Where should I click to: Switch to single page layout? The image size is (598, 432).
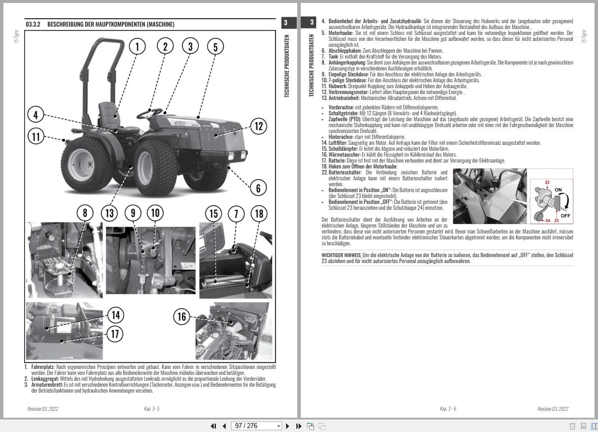coord(573,426)
